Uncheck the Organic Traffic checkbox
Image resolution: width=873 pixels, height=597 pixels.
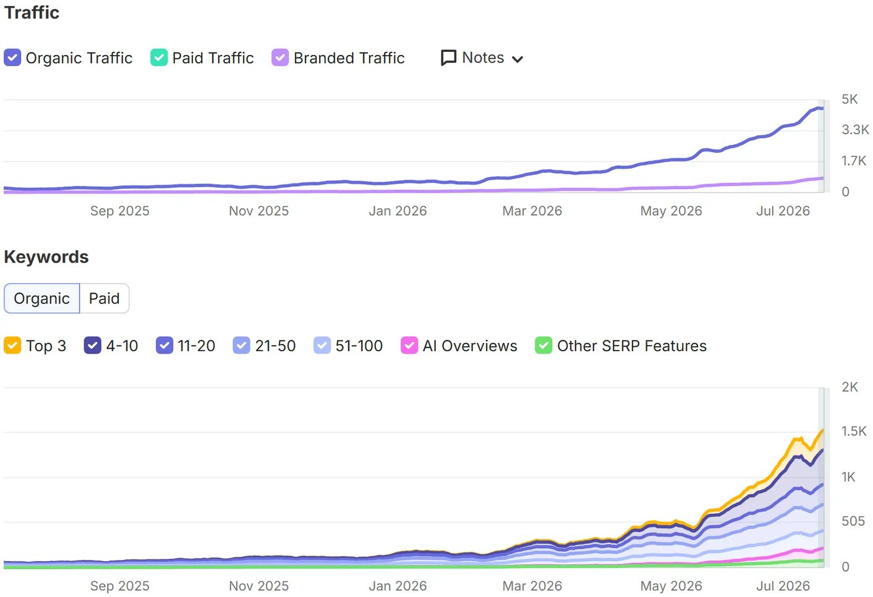coord(12,57)
